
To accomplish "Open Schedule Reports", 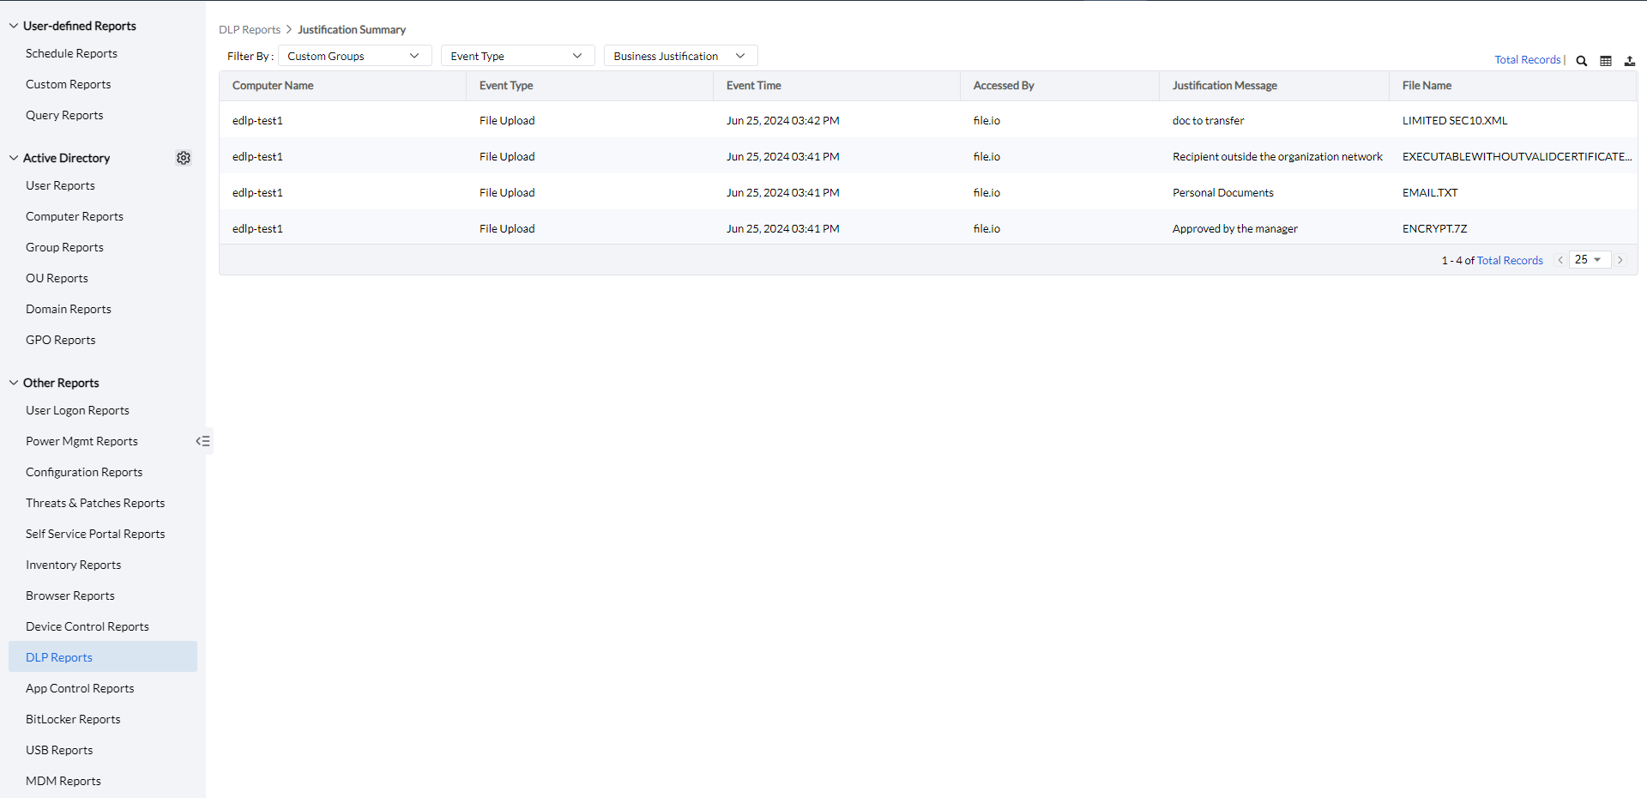I will click(71, 53).
